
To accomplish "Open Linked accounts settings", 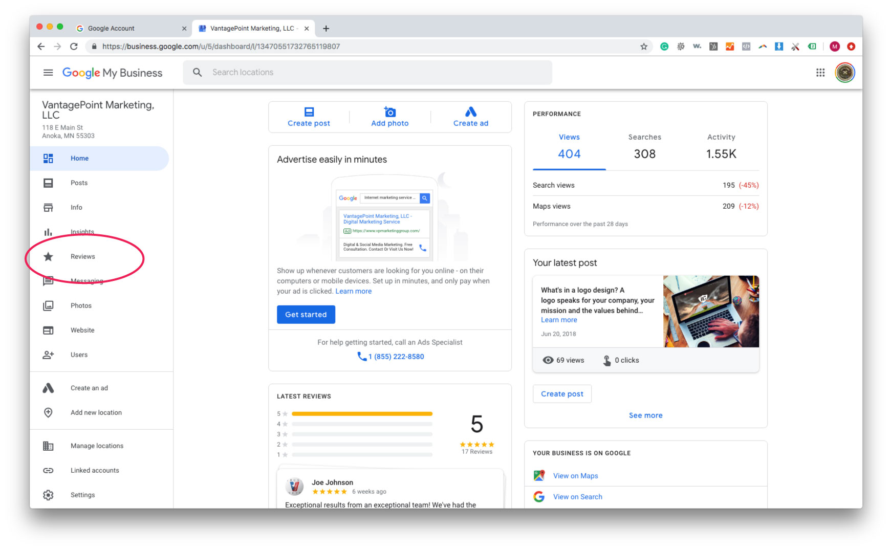I will coord(95,470).
